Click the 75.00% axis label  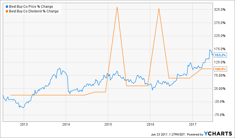(220, 75)
